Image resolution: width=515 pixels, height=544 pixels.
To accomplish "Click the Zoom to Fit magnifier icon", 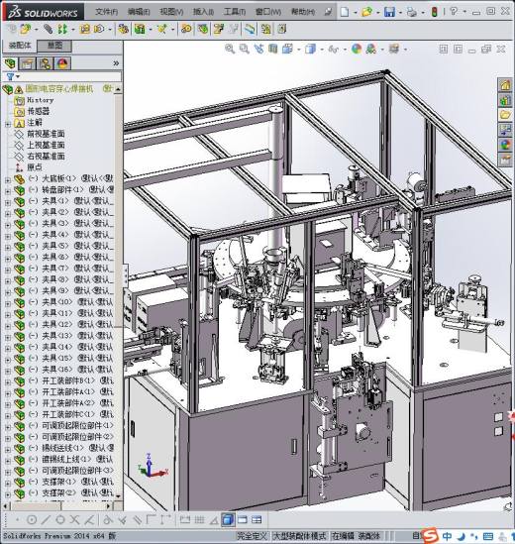I will pos(229,49).
